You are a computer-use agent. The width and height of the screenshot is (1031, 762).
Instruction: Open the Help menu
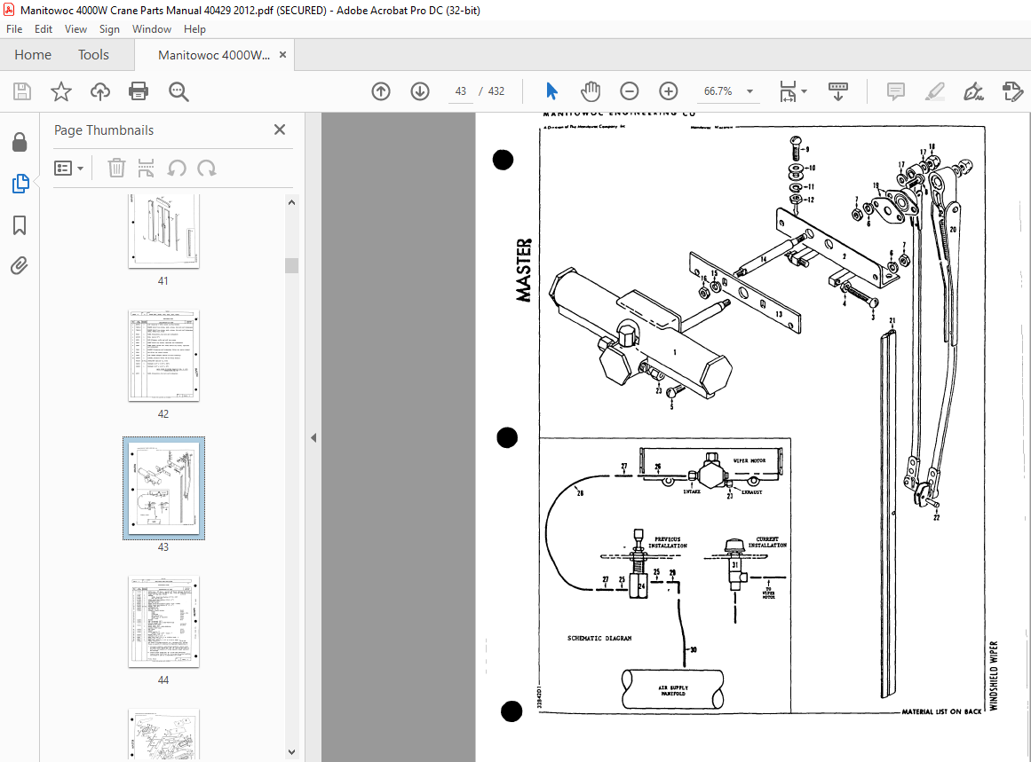click(194, 29)
